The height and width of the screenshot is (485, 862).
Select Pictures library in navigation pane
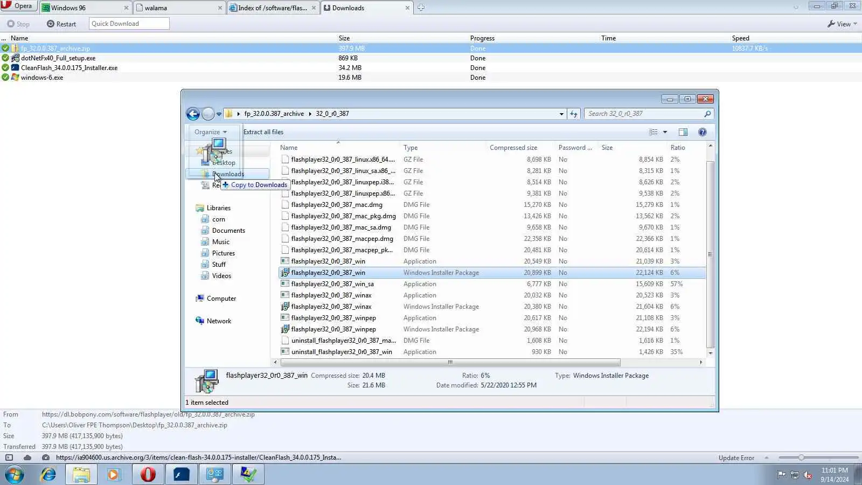[x=224, y=253]
